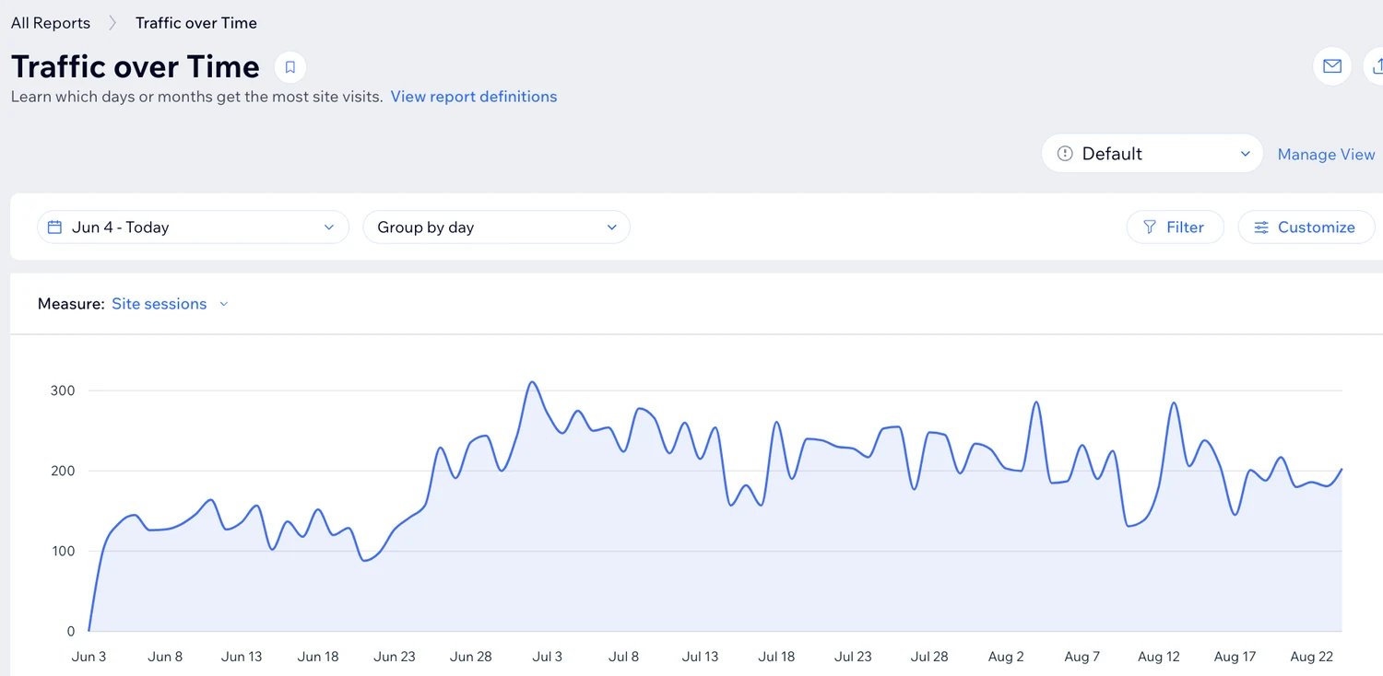Viewport: 1383px width, 676px height.
Task: Click the email envelope icon button
Action: tap(1332, 66)
